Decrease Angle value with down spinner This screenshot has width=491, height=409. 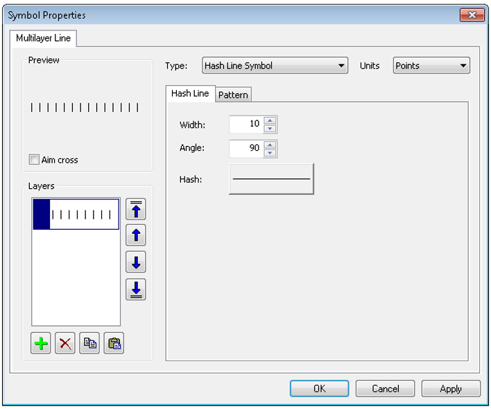(x=270, y=153)
